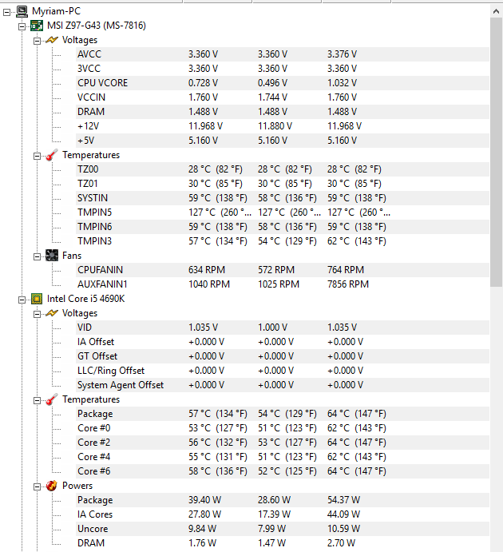Click the Myriam-PC computer icon
The height and width of the screenshot is (552, 503).
pyautogui.click(x=22, y=11)
